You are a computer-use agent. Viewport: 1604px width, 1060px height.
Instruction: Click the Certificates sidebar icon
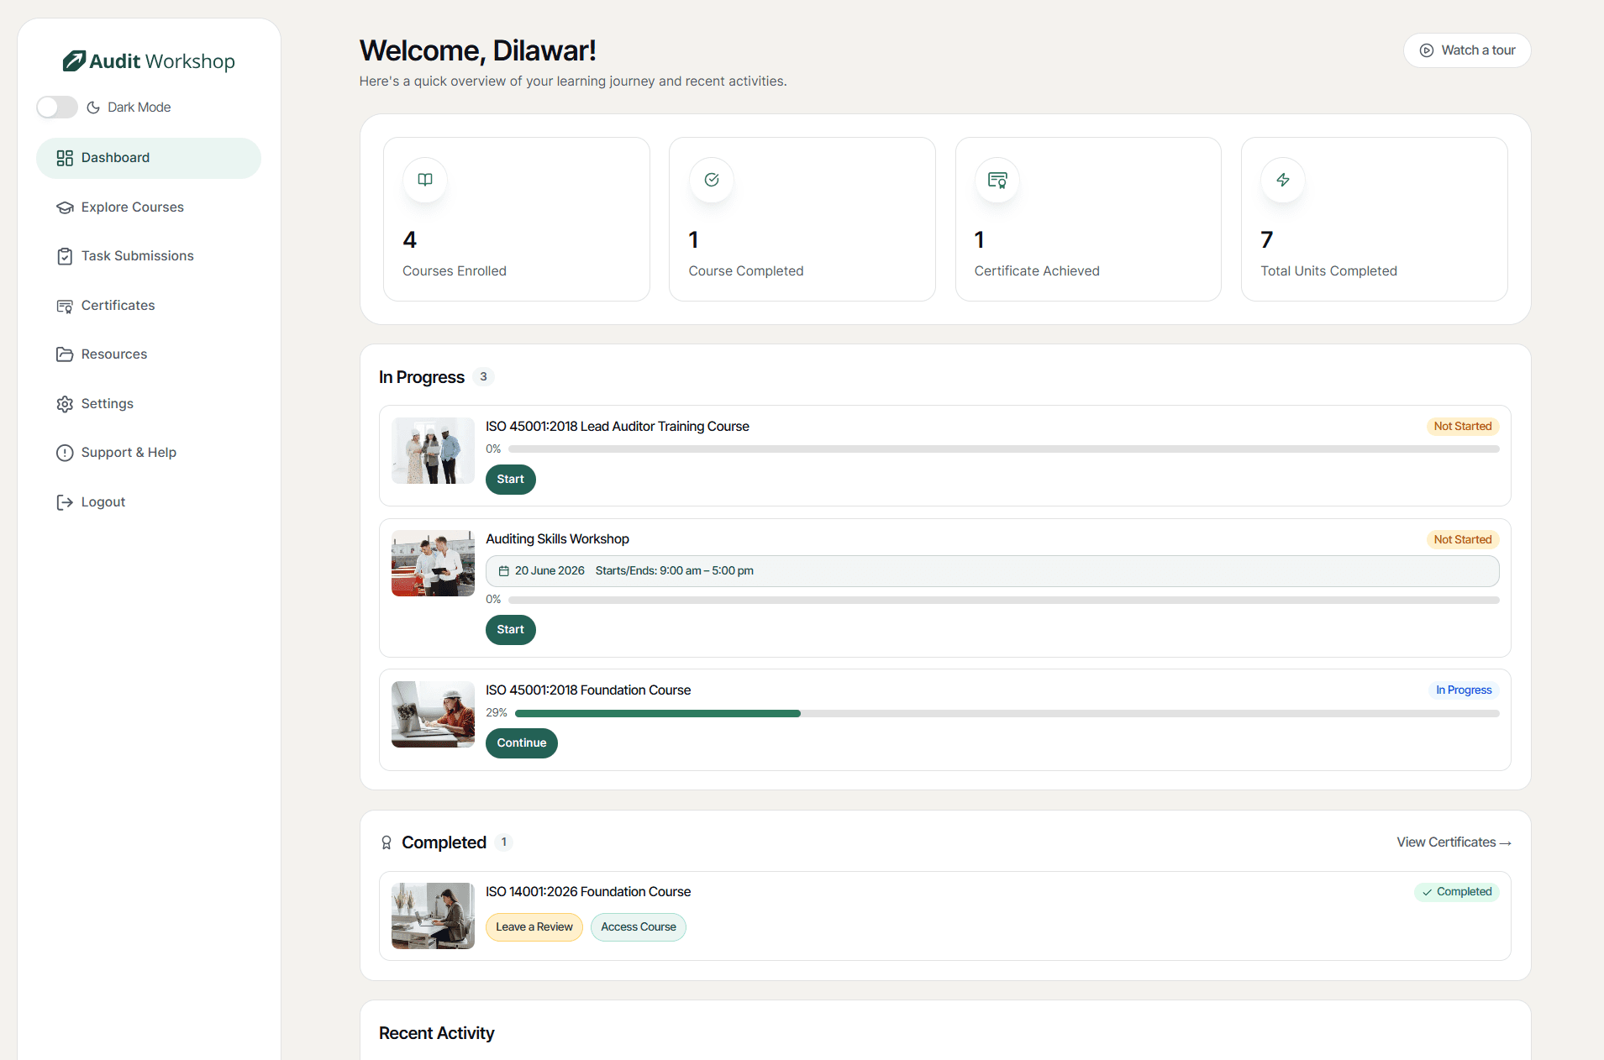pyautogui.click(x=65, y=306)
